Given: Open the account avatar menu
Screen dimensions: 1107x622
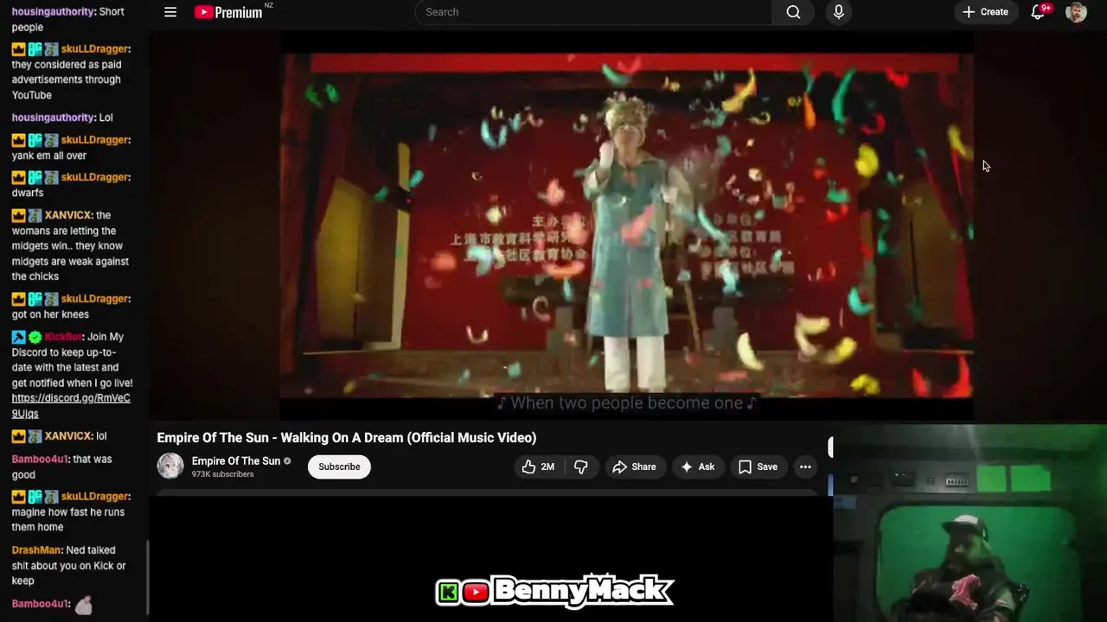Looking at the screenshot, I should click(1076, 12).
